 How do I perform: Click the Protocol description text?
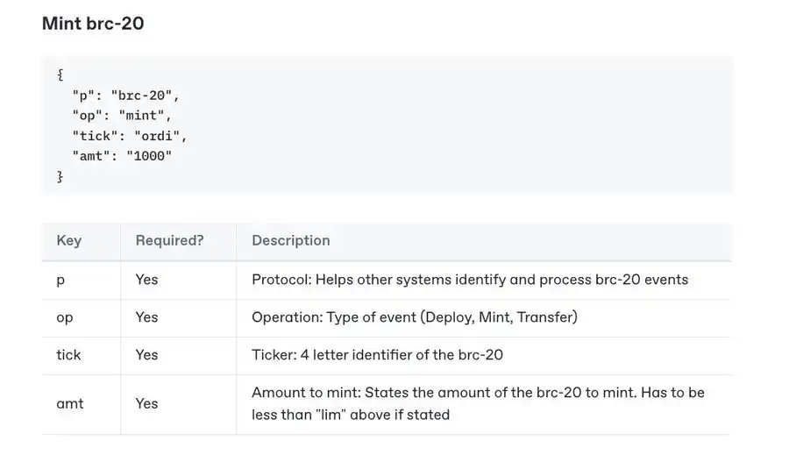point(470,280)
